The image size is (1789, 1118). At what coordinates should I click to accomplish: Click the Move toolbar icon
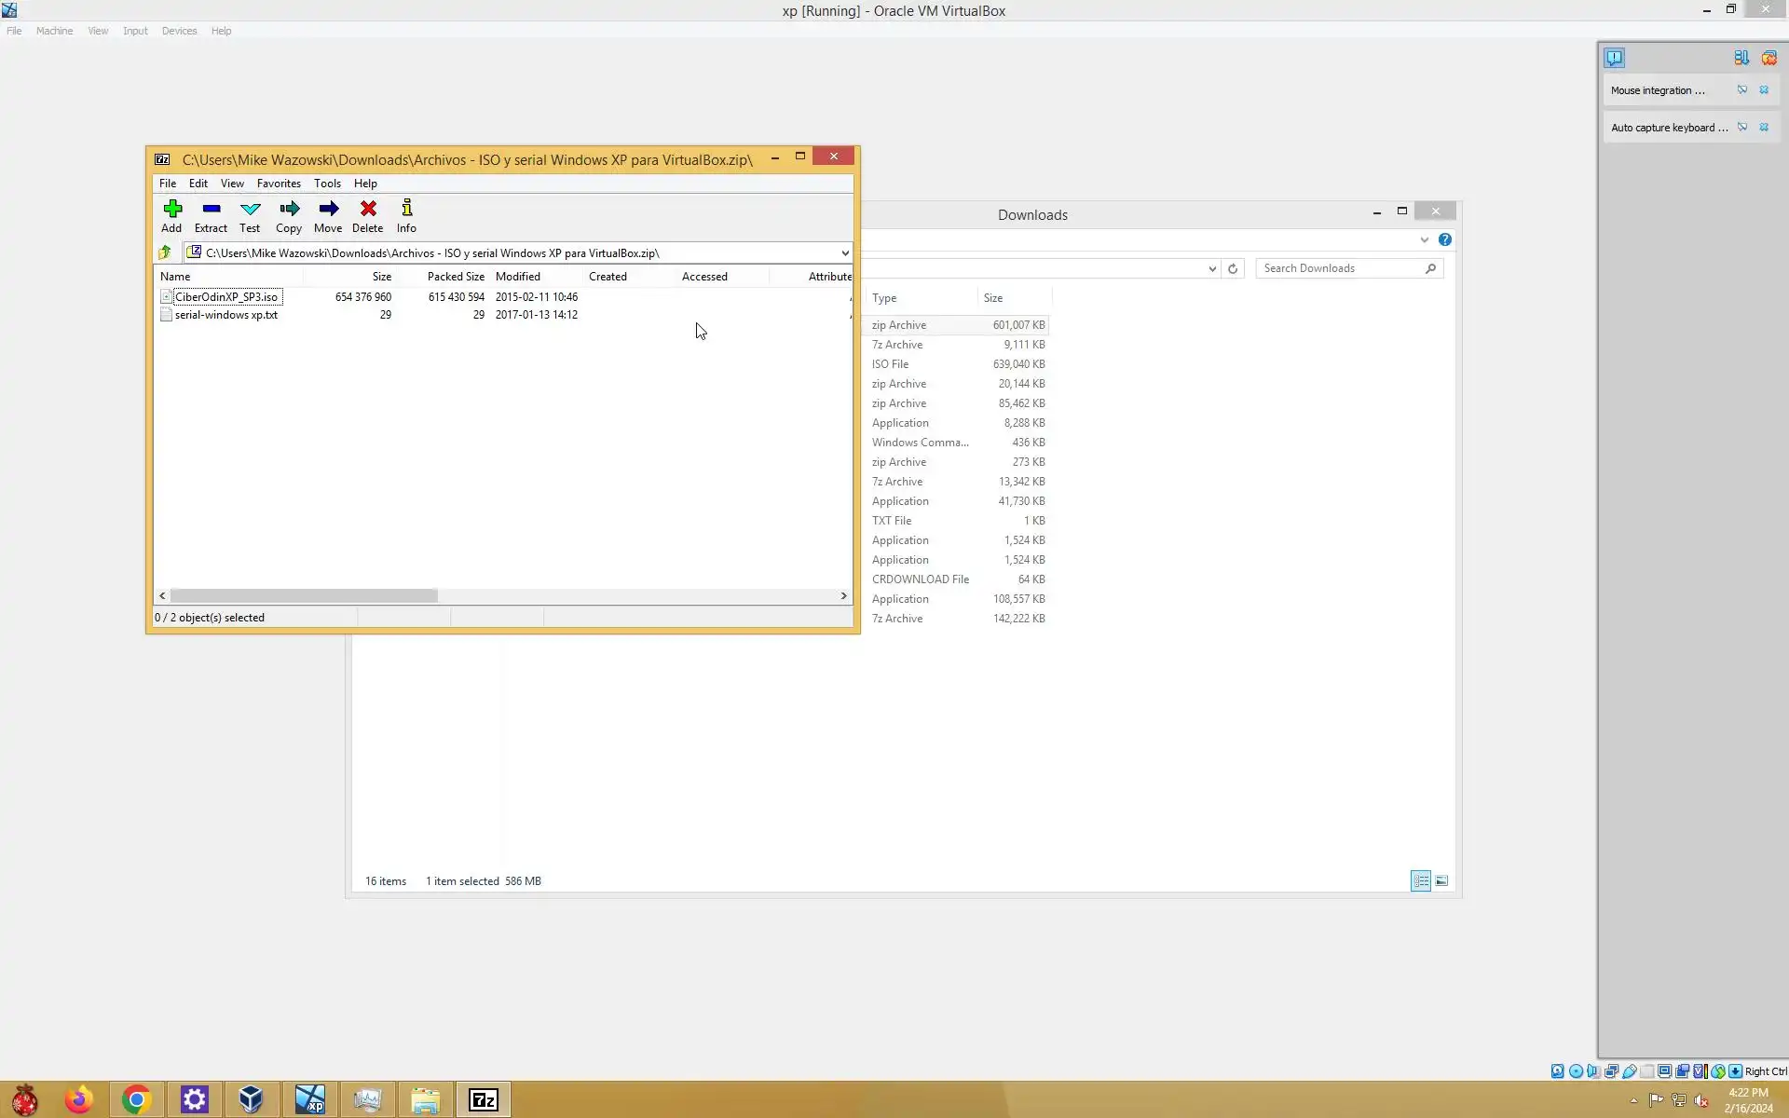328,209
